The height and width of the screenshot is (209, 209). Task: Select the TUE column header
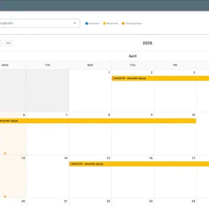pyautogui.click(x=48, y=65)
